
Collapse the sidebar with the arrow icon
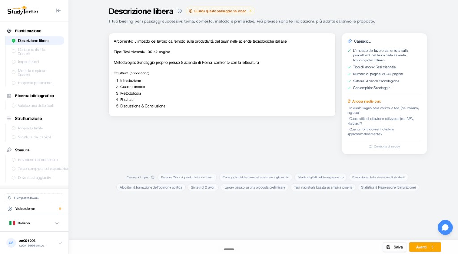click(59, 11)
